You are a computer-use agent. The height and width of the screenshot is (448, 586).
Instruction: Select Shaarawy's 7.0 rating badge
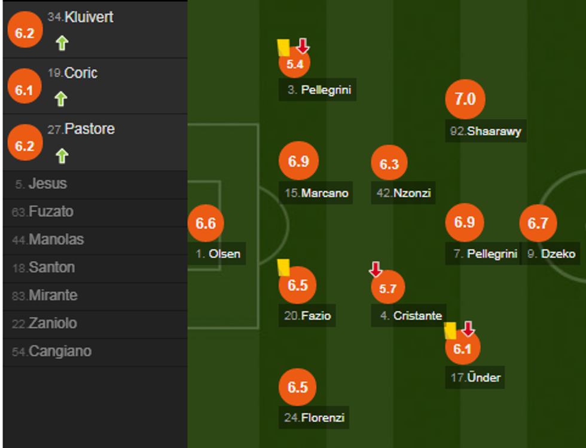point(465,99)
